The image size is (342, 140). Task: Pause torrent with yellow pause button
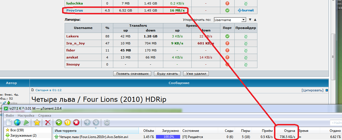point(67,123)
